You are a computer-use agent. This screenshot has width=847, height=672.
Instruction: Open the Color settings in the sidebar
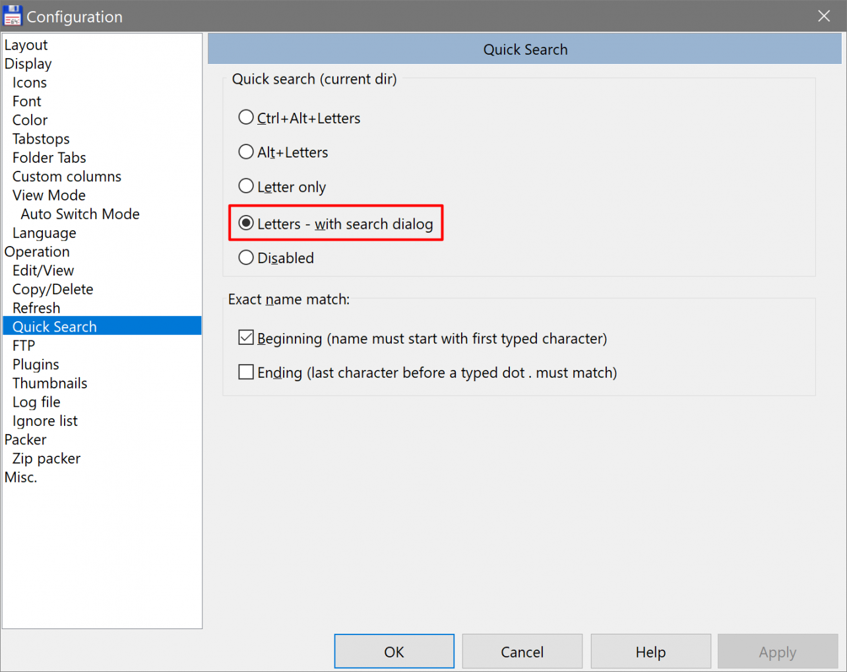click(30, 120)
